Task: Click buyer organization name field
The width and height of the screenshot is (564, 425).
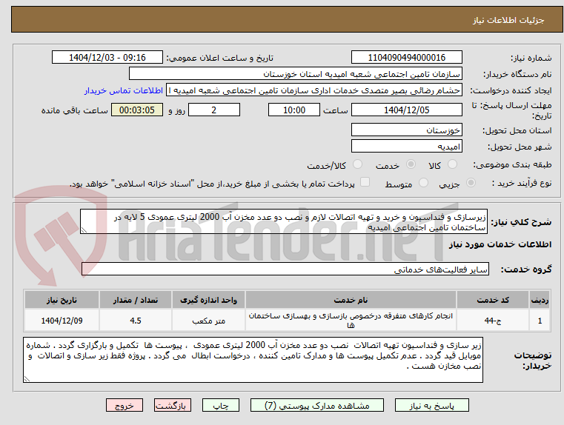Action: pyautogui.click(x=295, y=74)
